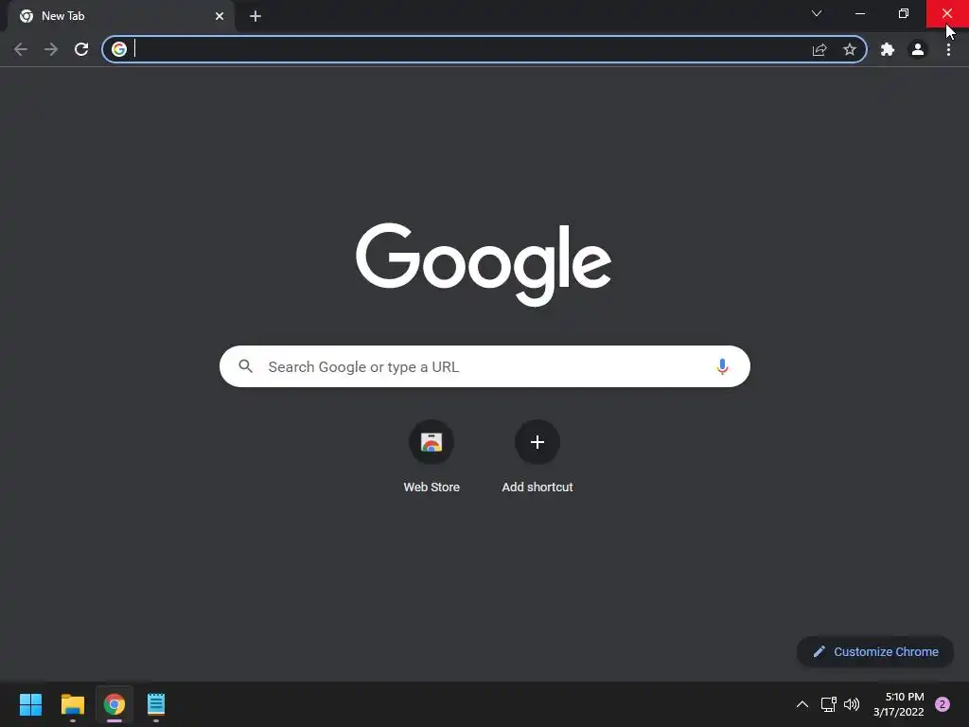Click the Add shortcut plus tile
The height and width of the screenshot is (727, 969).
[x=537, y=442]
